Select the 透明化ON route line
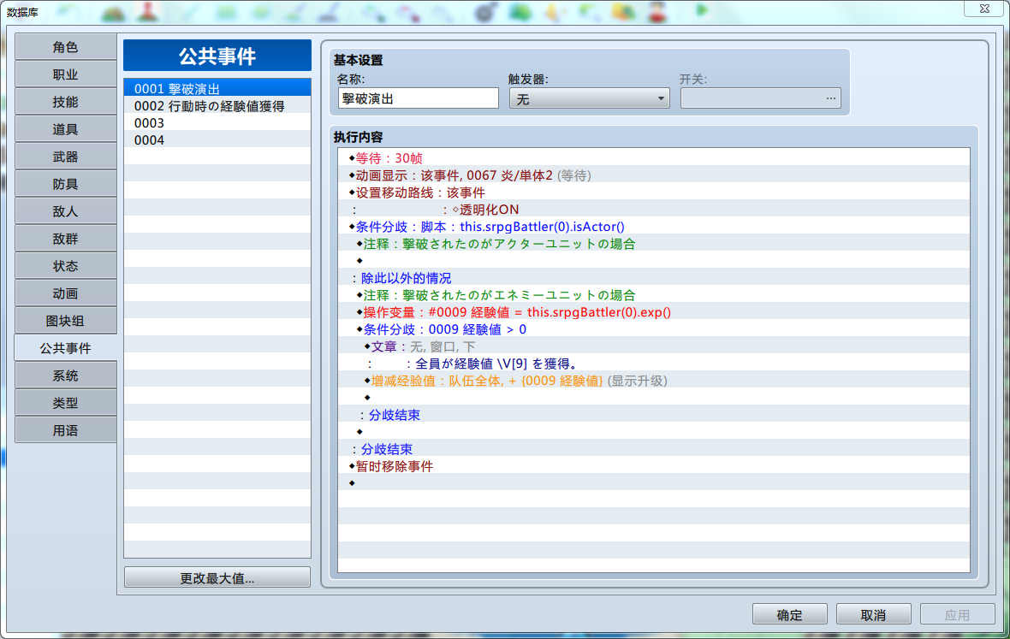Image resolution: width=1010 pixels, height=639 pixels. click(x=654, y=210)
